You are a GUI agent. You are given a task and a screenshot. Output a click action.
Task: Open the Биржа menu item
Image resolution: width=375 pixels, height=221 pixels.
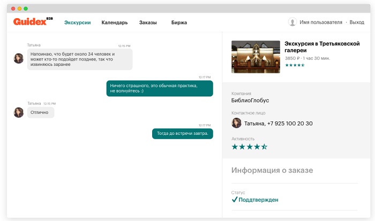tap(179, 22)
